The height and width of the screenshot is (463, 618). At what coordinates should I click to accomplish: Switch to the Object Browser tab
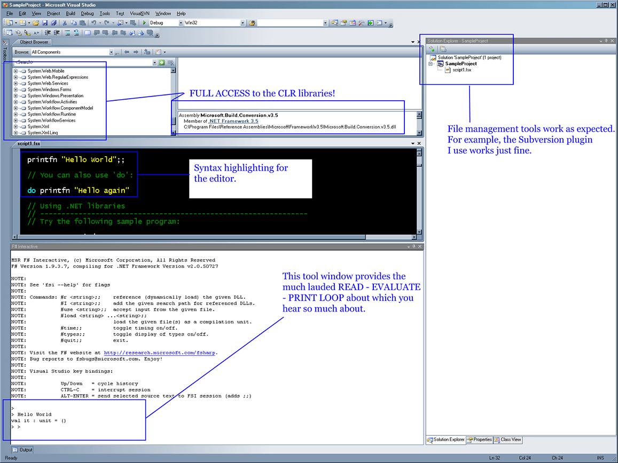click(x=34, y=42)
